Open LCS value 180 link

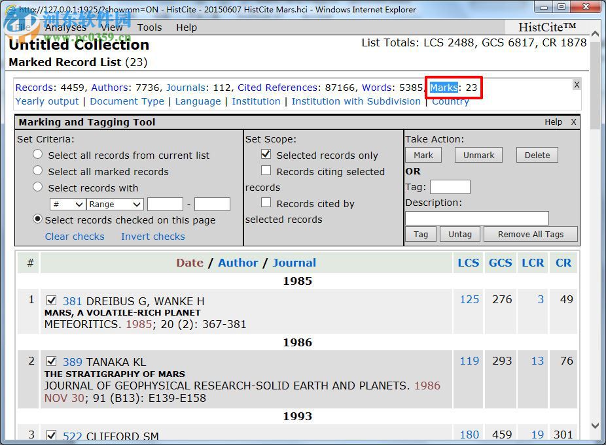tap(469, 435)
